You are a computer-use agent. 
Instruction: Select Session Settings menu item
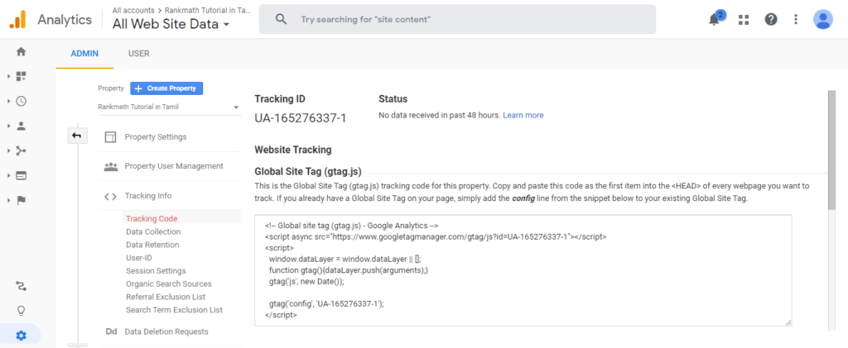tap(156, 271)
